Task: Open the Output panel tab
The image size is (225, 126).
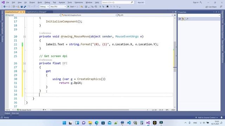Action: (7, 113)
